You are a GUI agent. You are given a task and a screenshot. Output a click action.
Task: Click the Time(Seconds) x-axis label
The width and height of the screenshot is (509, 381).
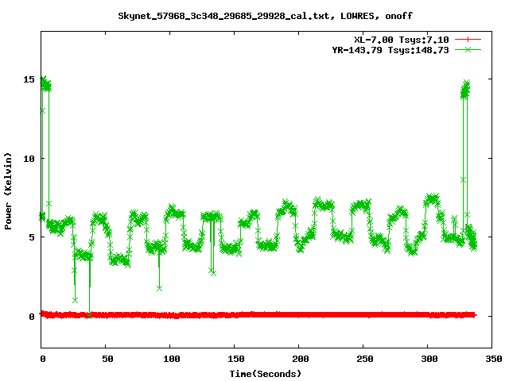coord(265,374)
